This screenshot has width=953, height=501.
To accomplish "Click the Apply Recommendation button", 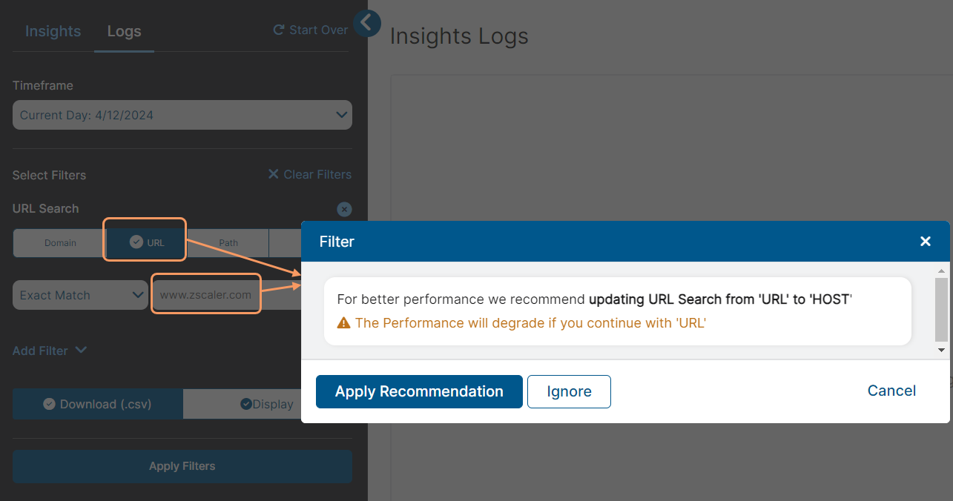I will (x=419, y=391).
